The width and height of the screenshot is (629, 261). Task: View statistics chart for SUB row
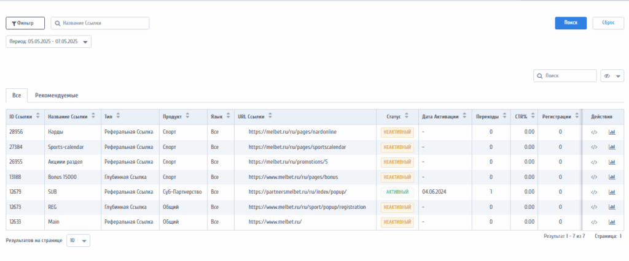pyautogui.click(x=612, y=192)
